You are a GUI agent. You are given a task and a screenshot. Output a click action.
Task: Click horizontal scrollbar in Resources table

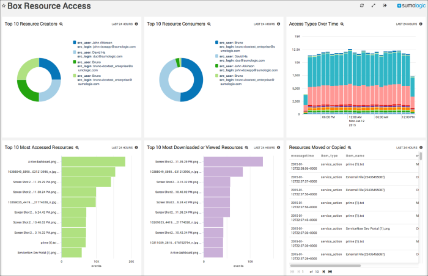click(x=324, y=265)
